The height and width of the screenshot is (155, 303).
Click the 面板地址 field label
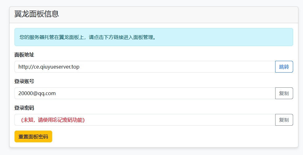click(x=24, y=55)
